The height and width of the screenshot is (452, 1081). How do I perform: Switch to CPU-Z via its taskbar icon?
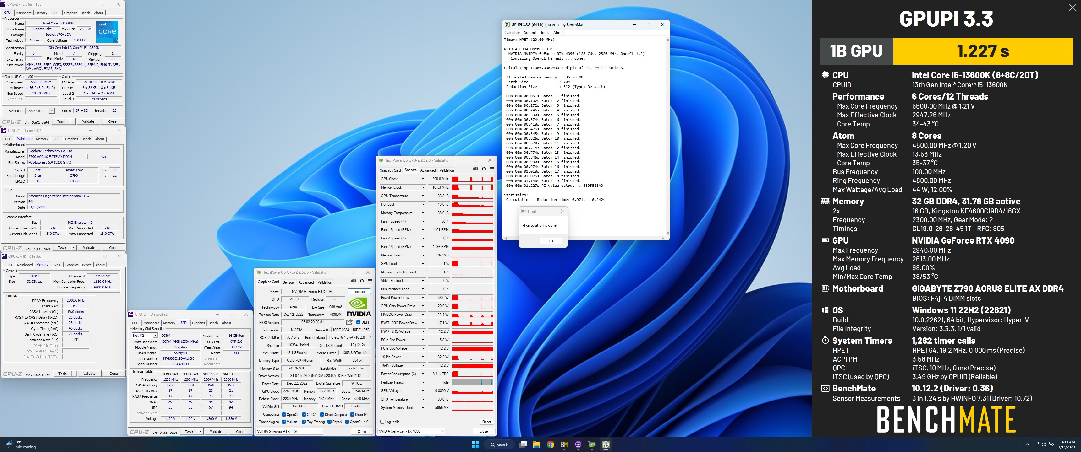(x=578, y=444)
